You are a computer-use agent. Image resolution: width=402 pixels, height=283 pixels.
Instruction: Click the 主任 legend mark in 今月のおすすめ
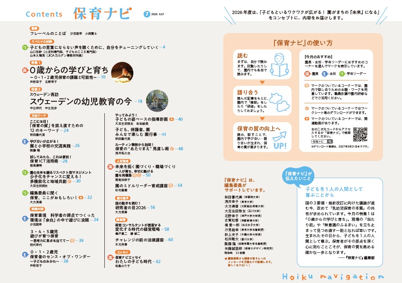(325, 74)
